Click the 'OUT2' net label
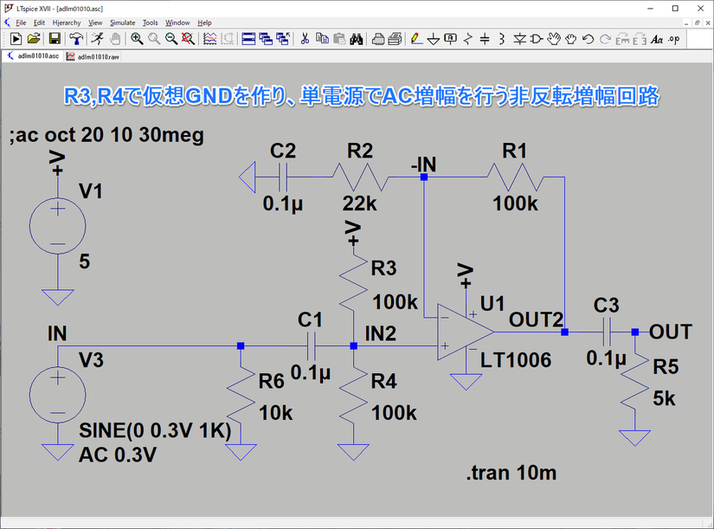 point(536,319)
